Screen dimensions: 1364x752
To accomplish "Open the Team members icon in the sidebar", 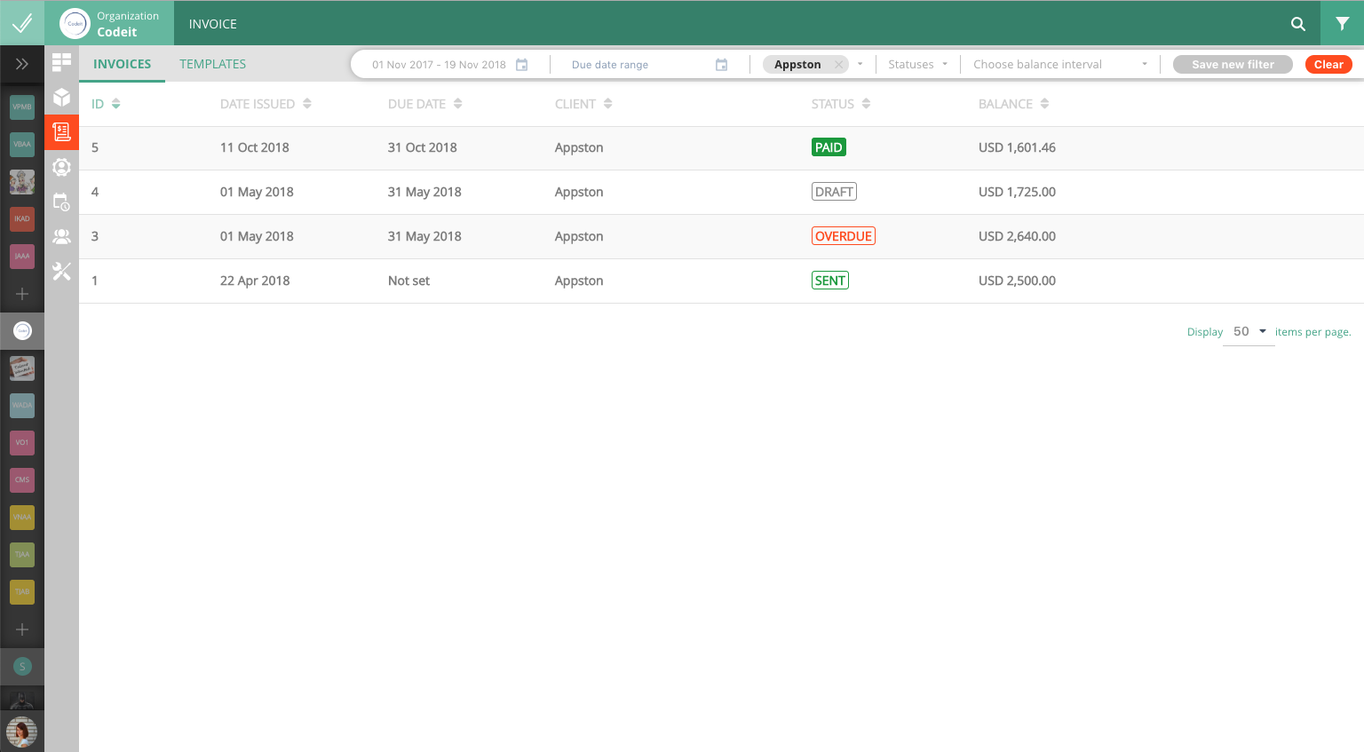I will 61,236.
